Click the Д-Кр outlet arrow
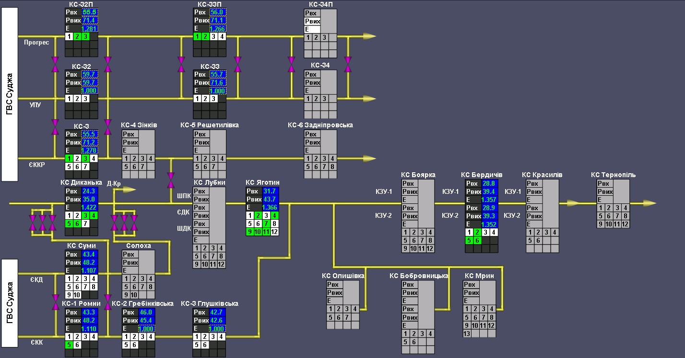The width and height of the screenshot is (685, 358). [129, 190]
